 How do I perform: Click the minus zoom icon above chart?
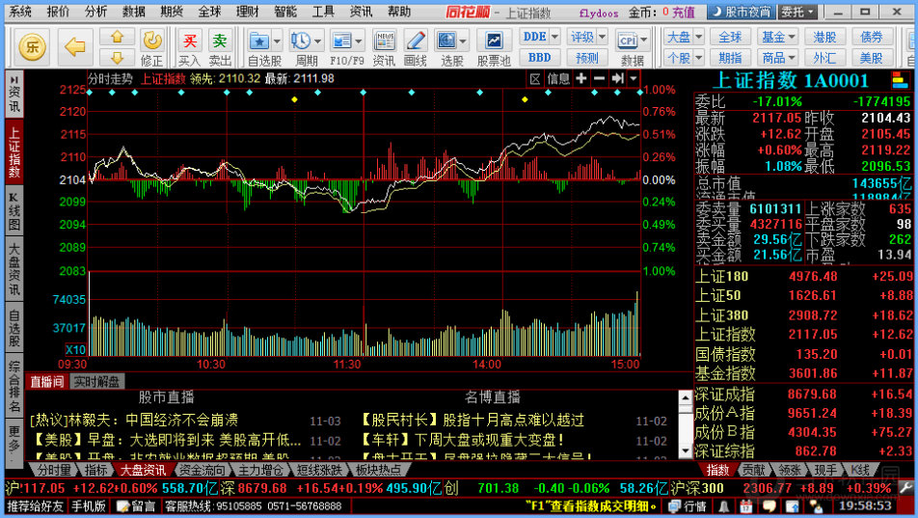599,78
